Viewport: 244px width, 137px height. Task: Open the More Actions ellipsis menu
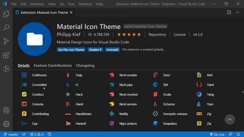237,12
